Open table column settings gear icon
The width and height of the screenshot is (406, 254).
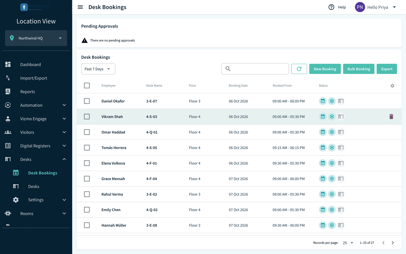pyautogui.click(x=392, y=86)
